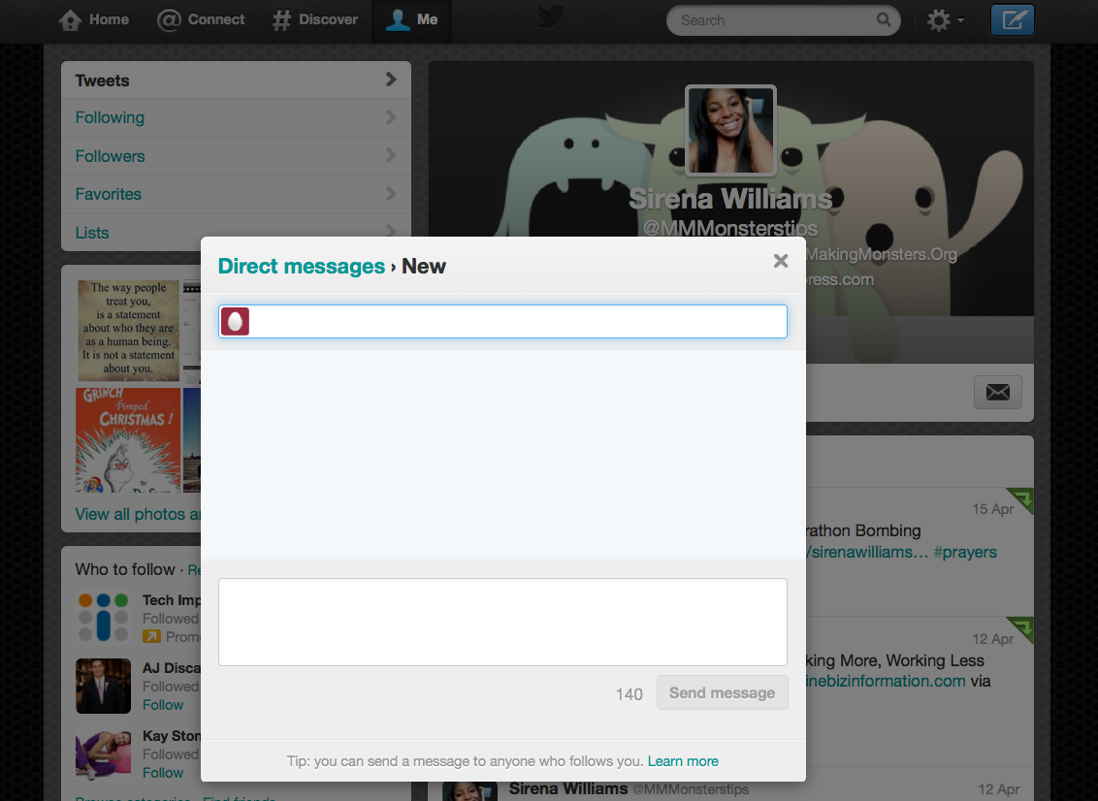
Task: Open the quote photo thumbnail
Action: pyautogui.click(x=127, y=330)
